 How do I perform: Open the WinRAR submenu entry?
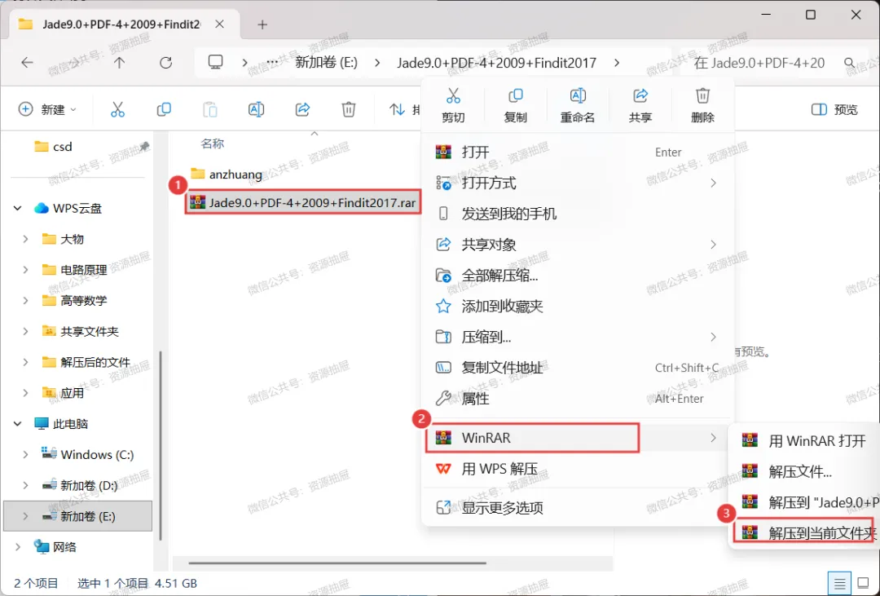point(577,438)
